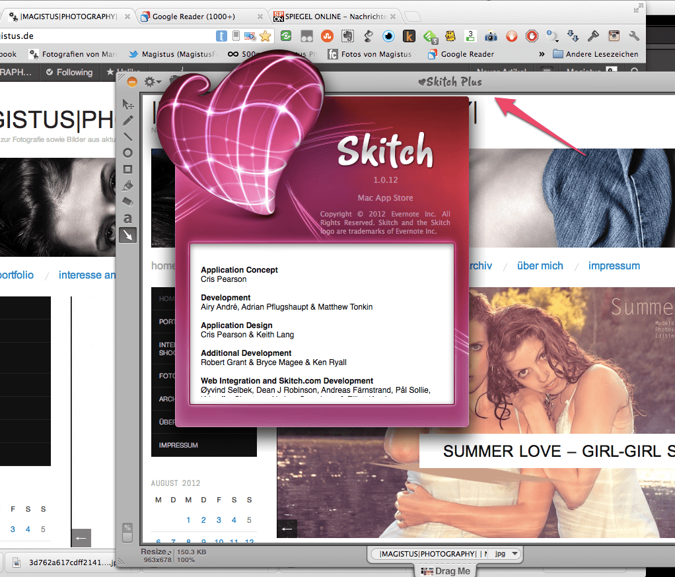Select the Paint Bucket fill tool
The height and width of the screenshot is (577, 675).
point(128,186)
